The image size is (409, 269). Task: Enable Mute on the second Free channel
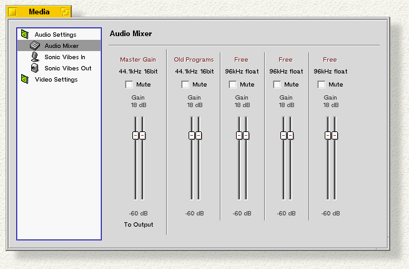pyautogui.click(x=277, y=85)
